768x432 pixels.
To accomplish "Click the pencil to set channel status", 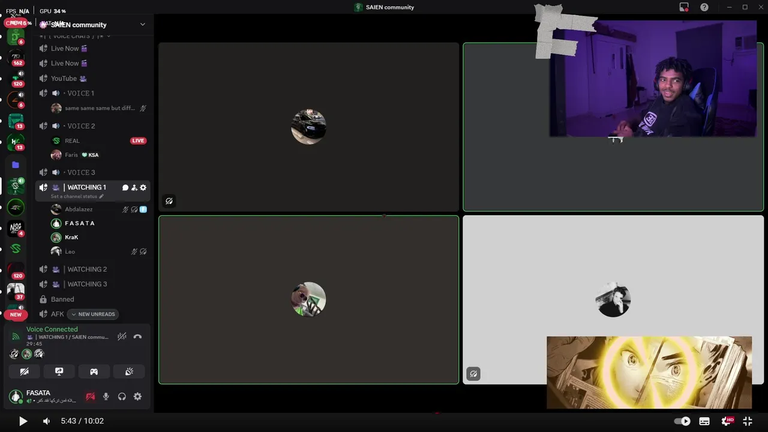I will tap(101, 196).
